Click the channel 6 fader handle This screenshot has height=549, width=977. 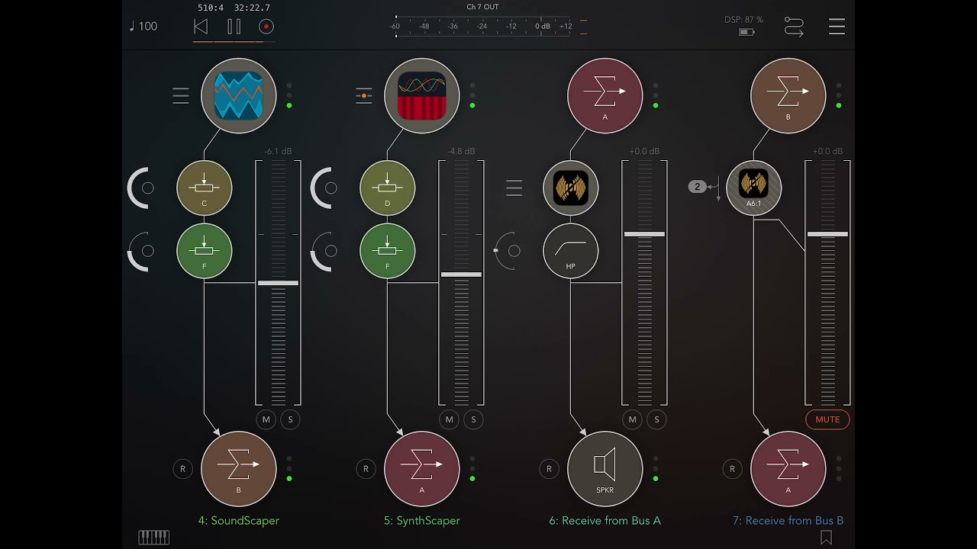point(644,234)
